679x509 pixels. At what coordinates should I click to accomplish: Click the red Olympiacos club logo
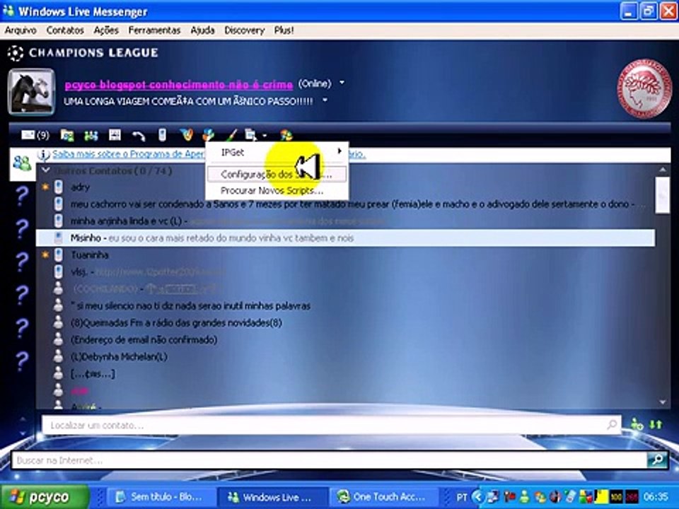tap(644, 89)
